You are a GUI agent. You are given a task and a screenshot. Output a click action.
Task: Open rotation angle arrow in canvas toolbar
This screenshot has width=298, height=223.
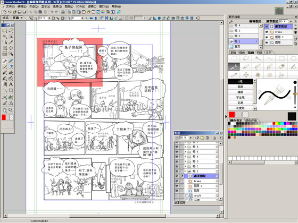tap(82, 18)
